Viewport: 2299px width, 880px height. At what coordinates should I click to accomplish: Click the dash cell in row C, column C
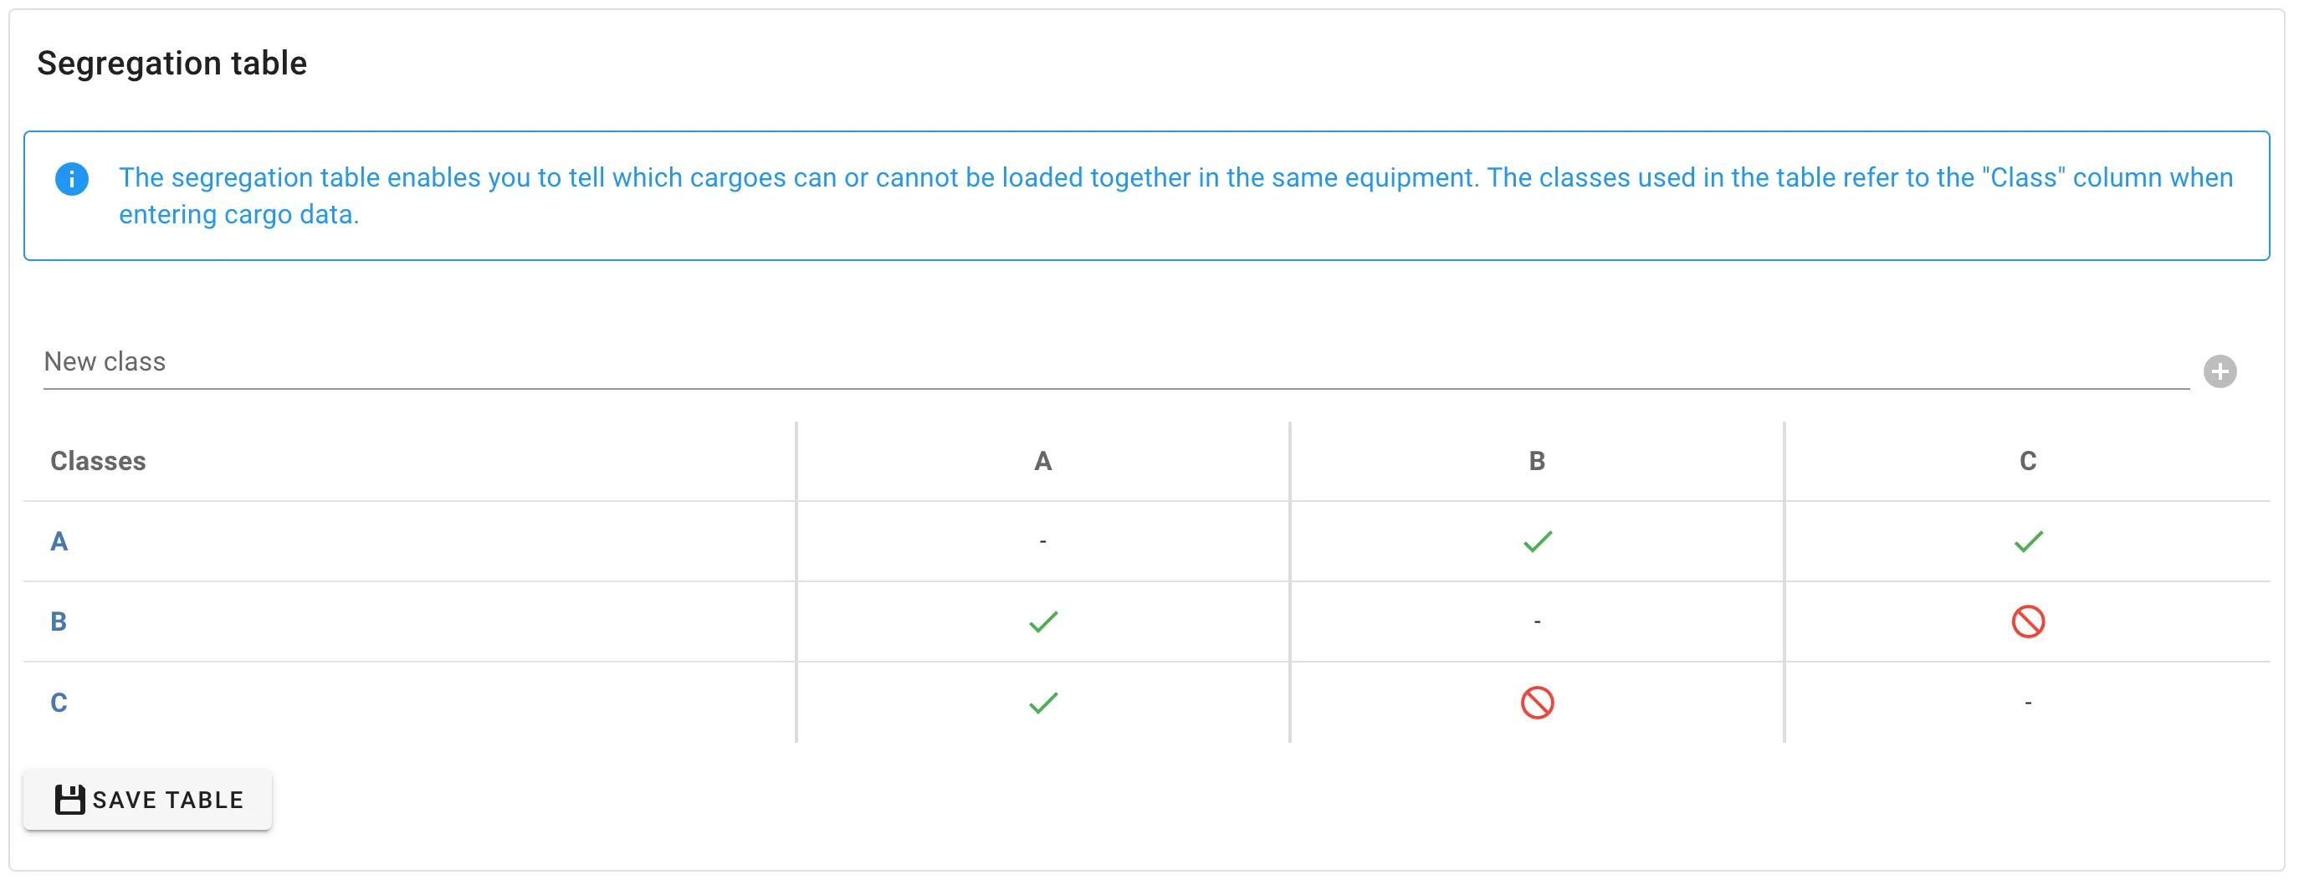(2029, 703)
